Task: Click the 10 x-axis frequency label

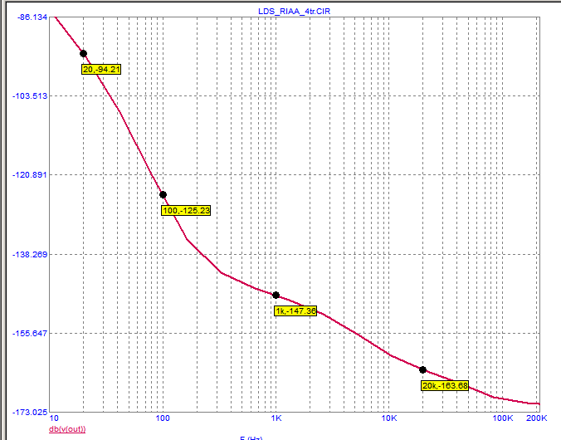Action: (x=54, y=418)
